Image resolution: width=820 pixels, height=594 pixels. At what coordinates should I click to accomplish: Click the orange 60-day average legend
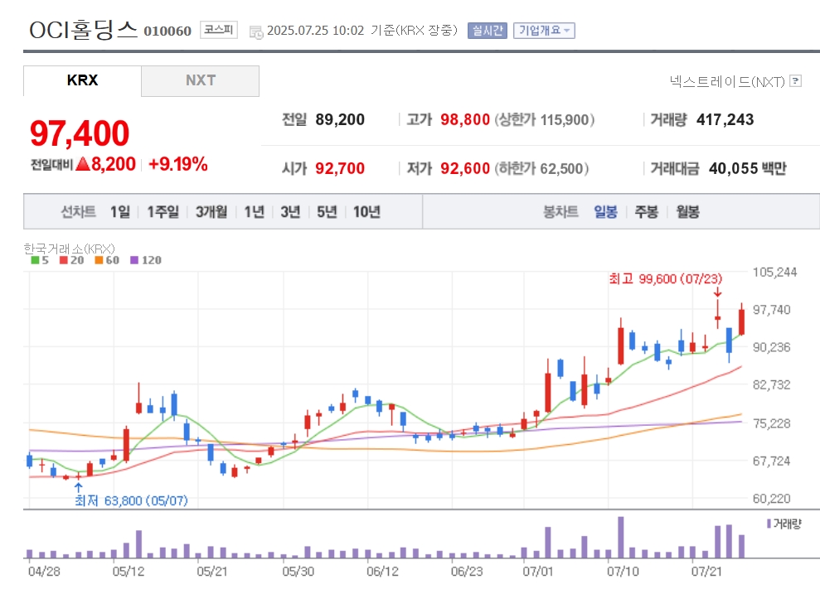coord(107,260)
